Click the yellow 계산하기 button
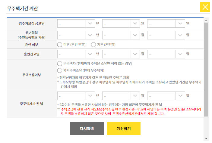The image size is (212, 143). (124, 129)
